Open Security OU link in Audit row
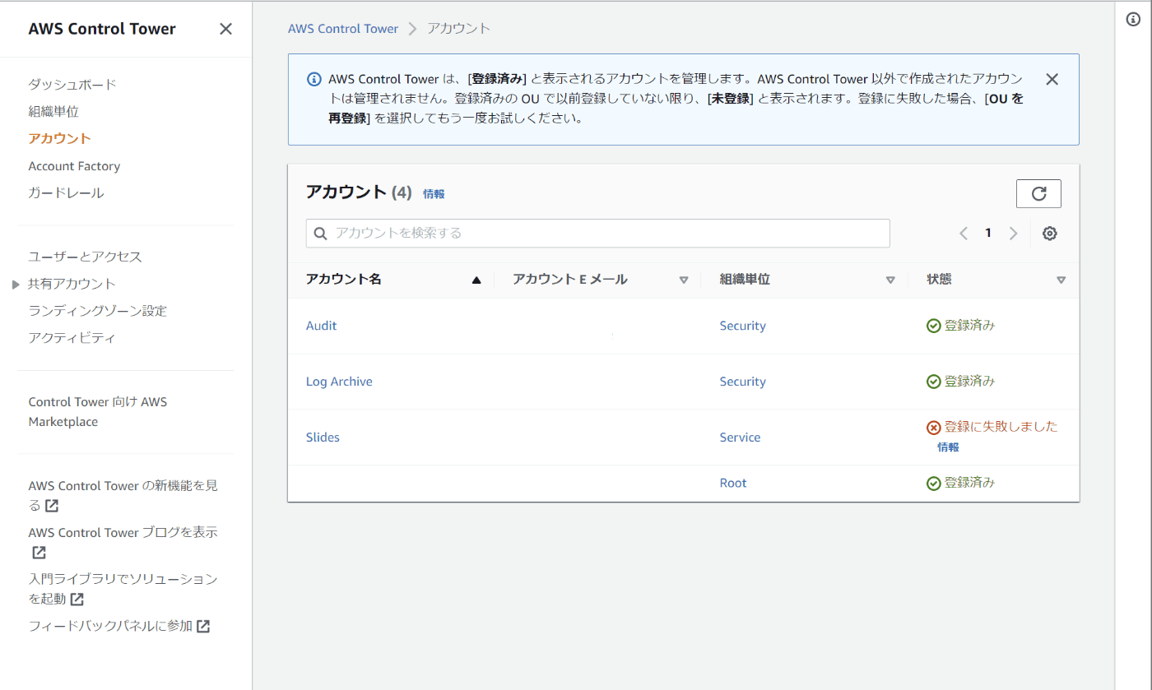 (742, 326)
